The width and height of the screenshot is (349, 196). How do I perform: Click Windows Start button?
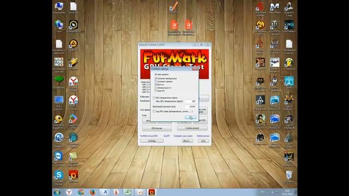(x=57, y=192)
